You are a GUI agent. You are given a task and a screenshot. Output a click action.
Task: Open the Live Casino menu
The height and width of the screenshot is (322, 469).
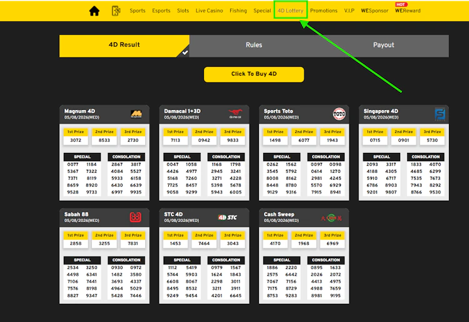(x=209, y=11)
